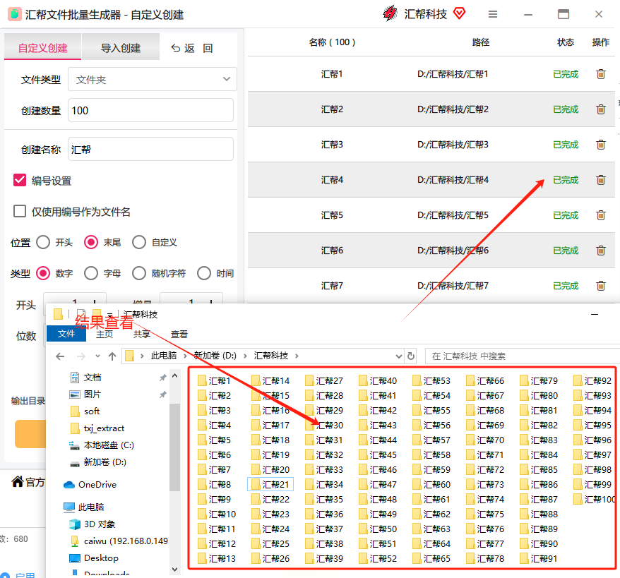Click trash icon for 汇帮4 row

[601, 180]
